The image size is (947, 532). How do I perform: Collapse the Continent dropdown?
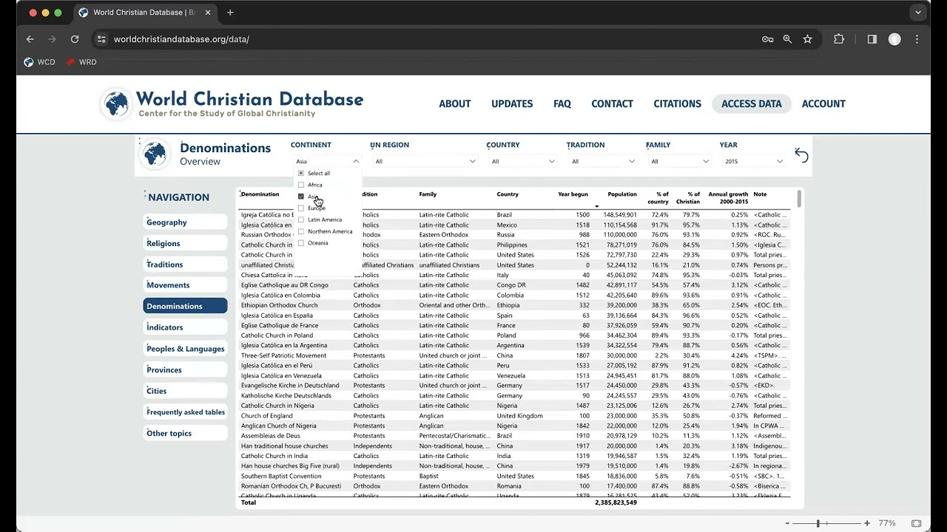[356, 161]
